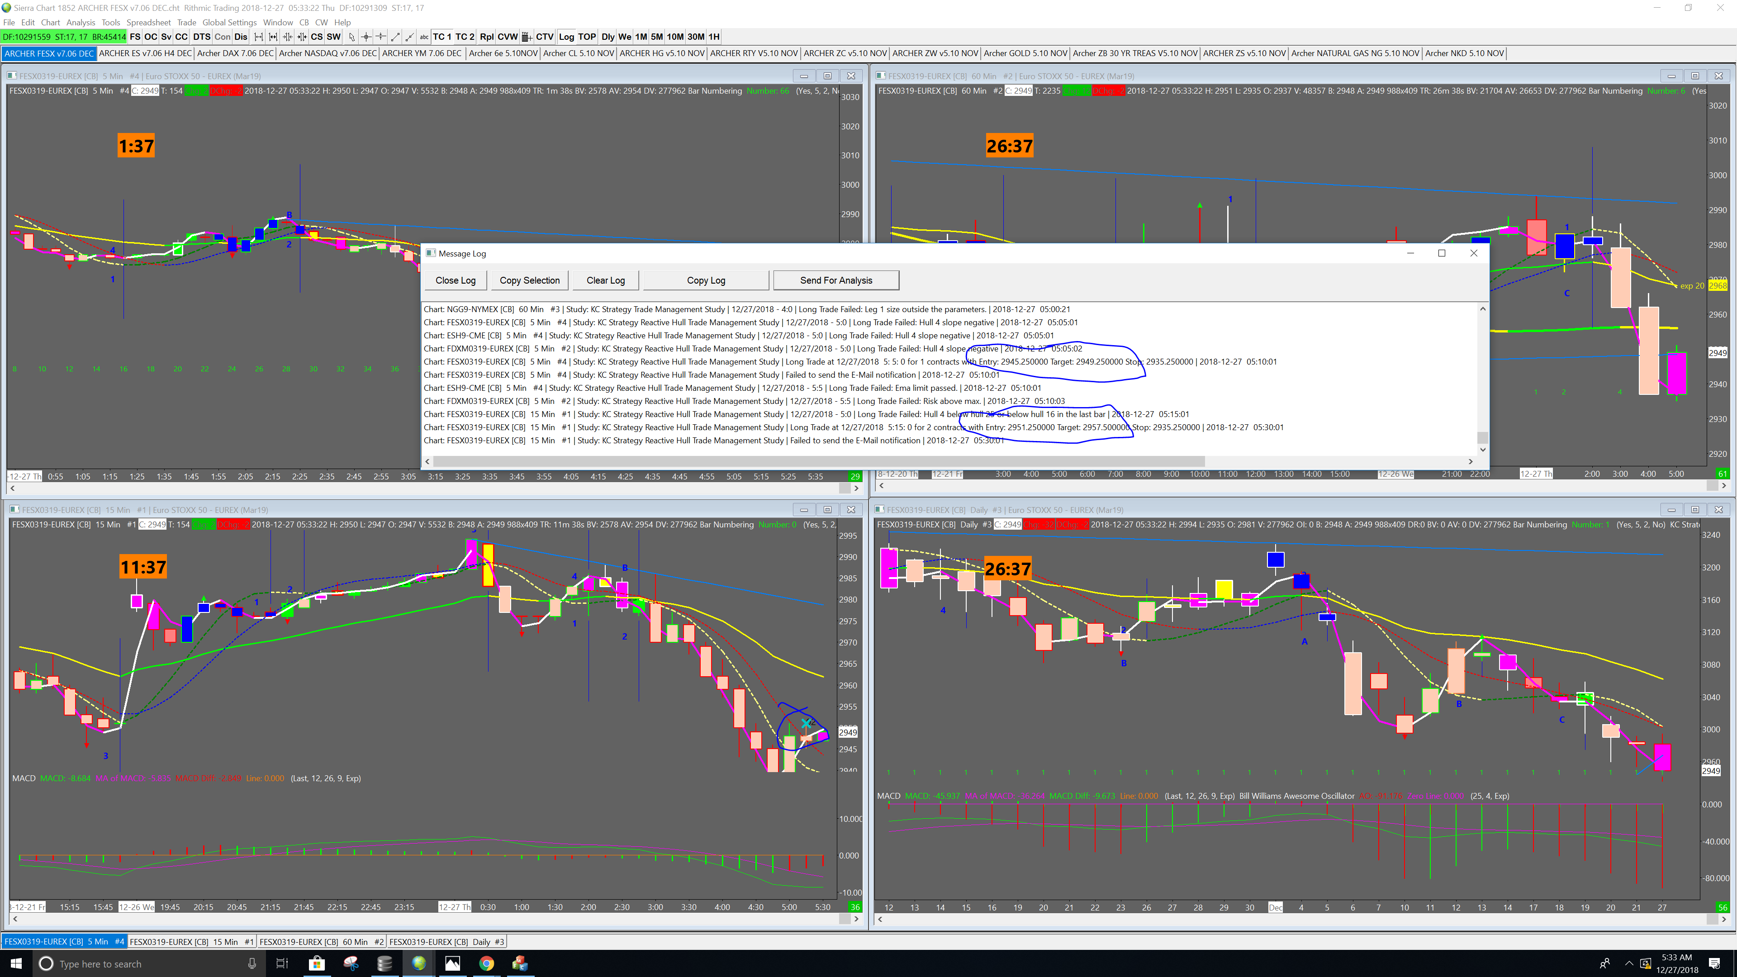
Task: Open the trade window grid icon
Action: 527,37
